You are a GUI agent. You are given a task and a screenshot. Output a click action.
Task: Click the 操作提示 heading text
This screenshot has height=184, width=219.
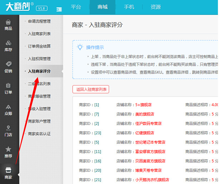(x=95, y=47)
